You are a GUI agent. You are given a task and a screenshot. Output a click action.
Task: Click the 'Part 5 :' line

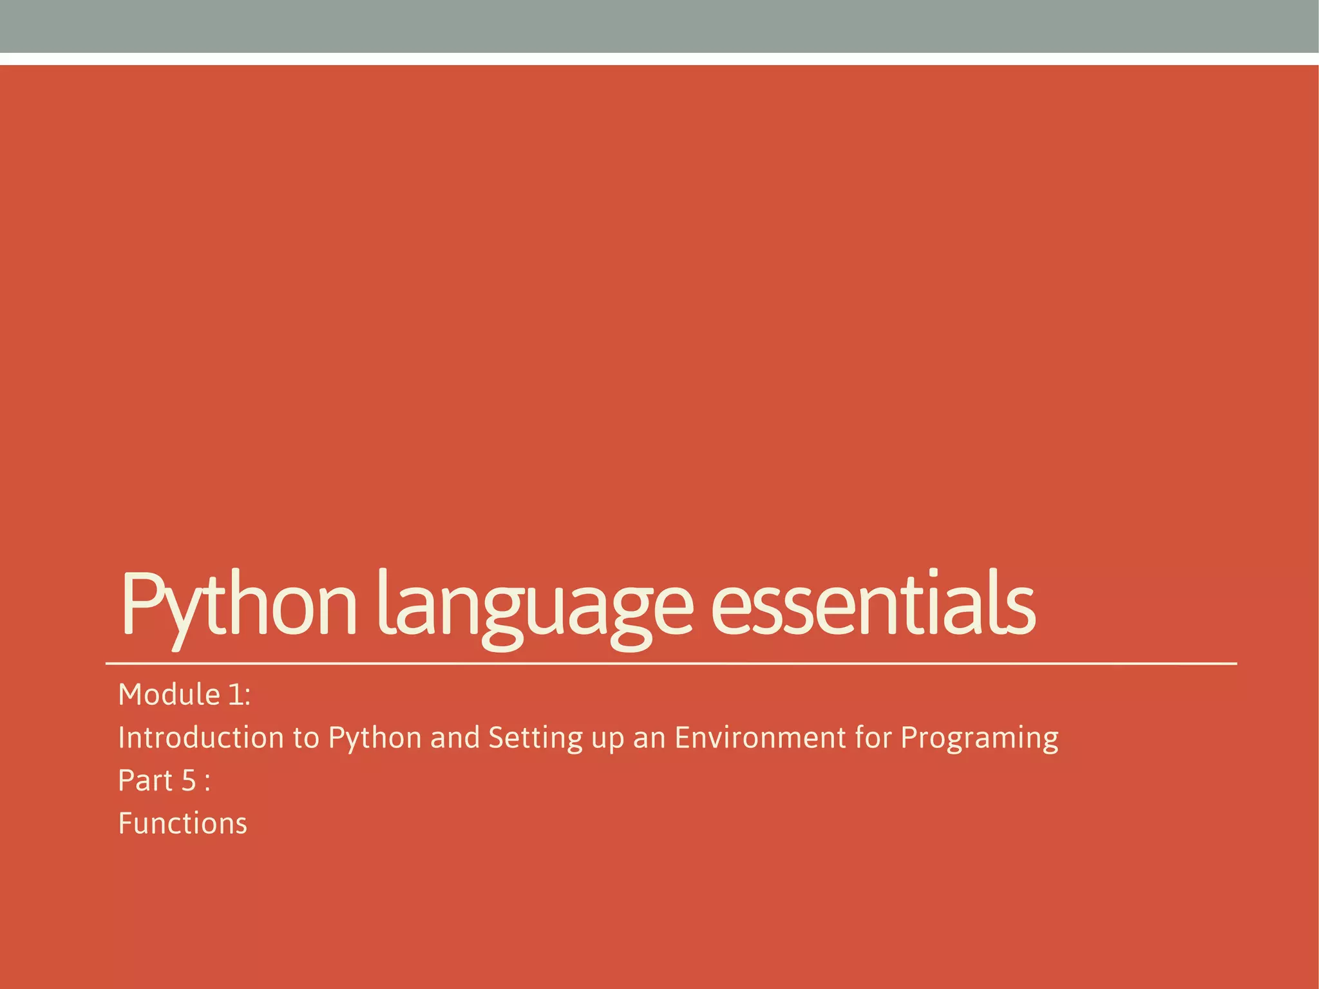[x=164, y=780]
